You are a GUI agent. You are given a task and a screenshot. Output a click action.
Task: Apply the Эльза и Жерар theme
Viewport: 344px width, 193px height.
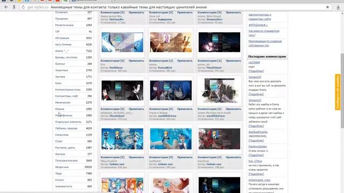(185, 109)
